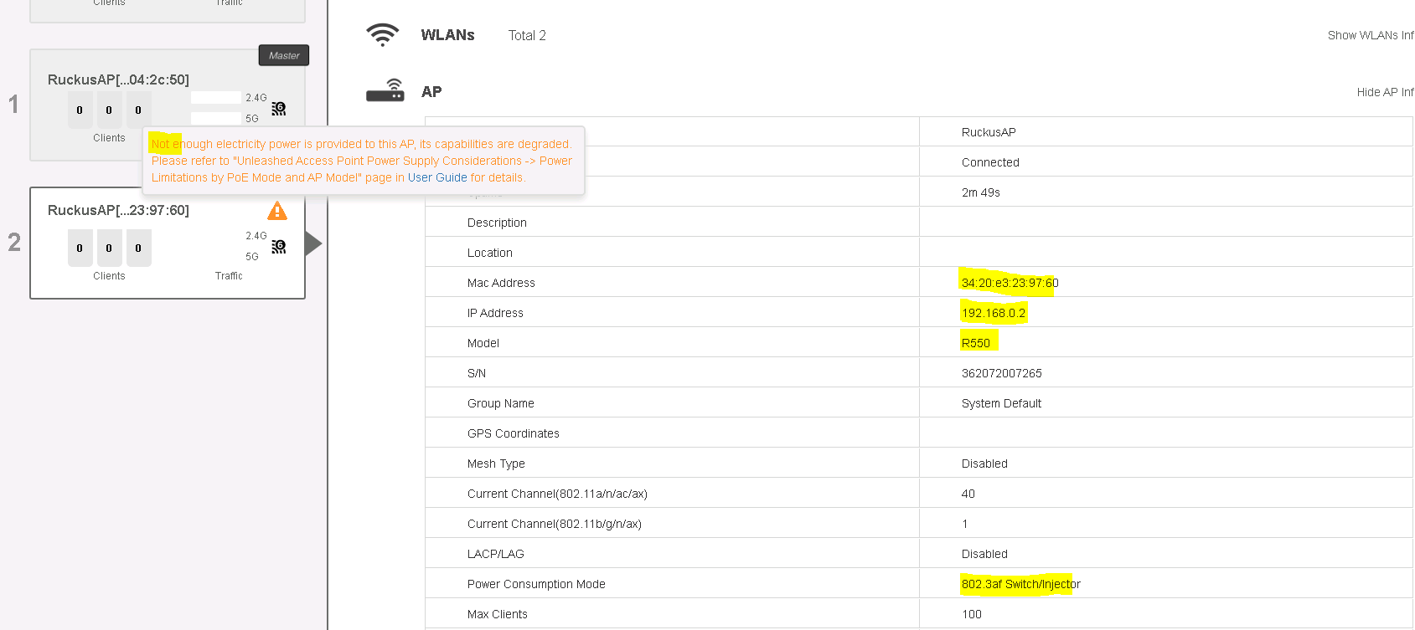Click the 5G traffic bar on RuckusAP[...04:2c:50]
The height and width of the screenshot is (630, 1415).
click(216, 119)
